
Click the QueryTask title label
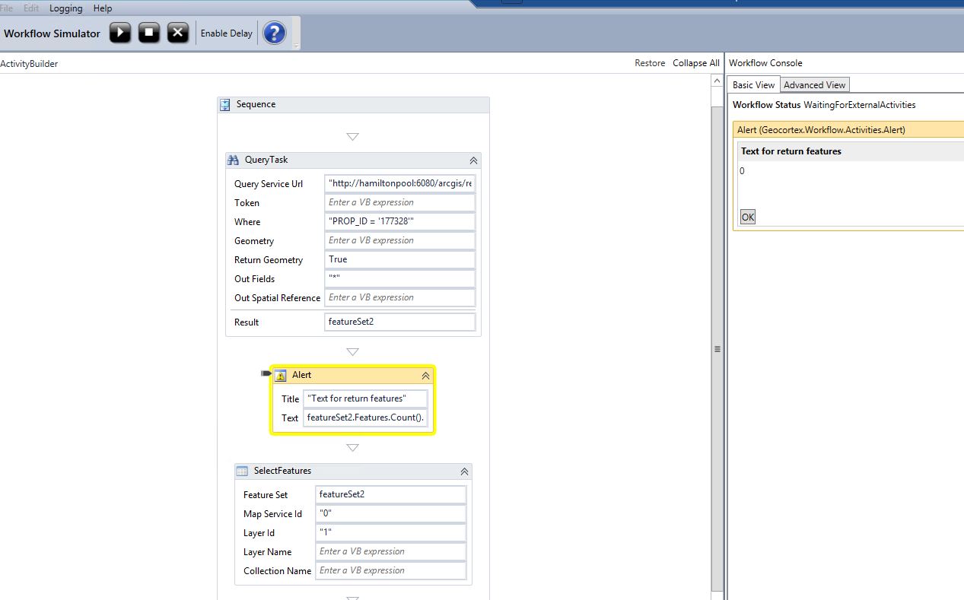pyautogui.click(x=266, y=160)
